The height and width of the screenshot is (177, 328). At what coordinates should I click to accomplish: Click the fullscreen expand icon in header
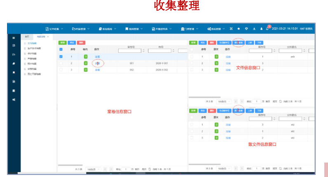(x=231, y=29)
